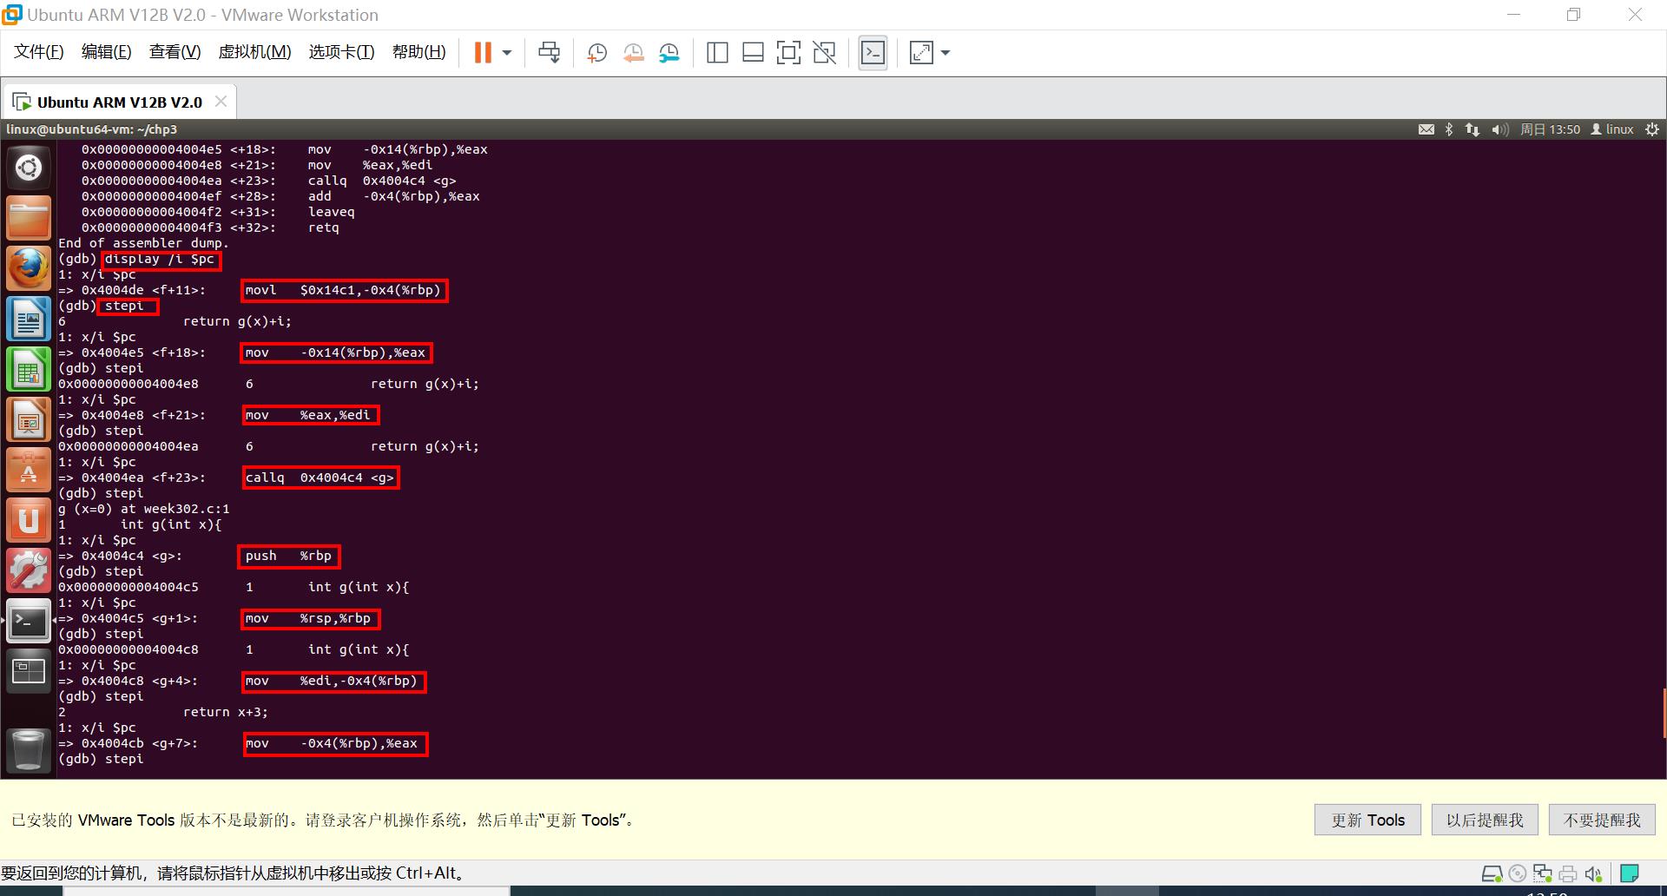Click the 以后提醒我 button
This screenshot has width=1667, height=896.
tap(1485, 820)
